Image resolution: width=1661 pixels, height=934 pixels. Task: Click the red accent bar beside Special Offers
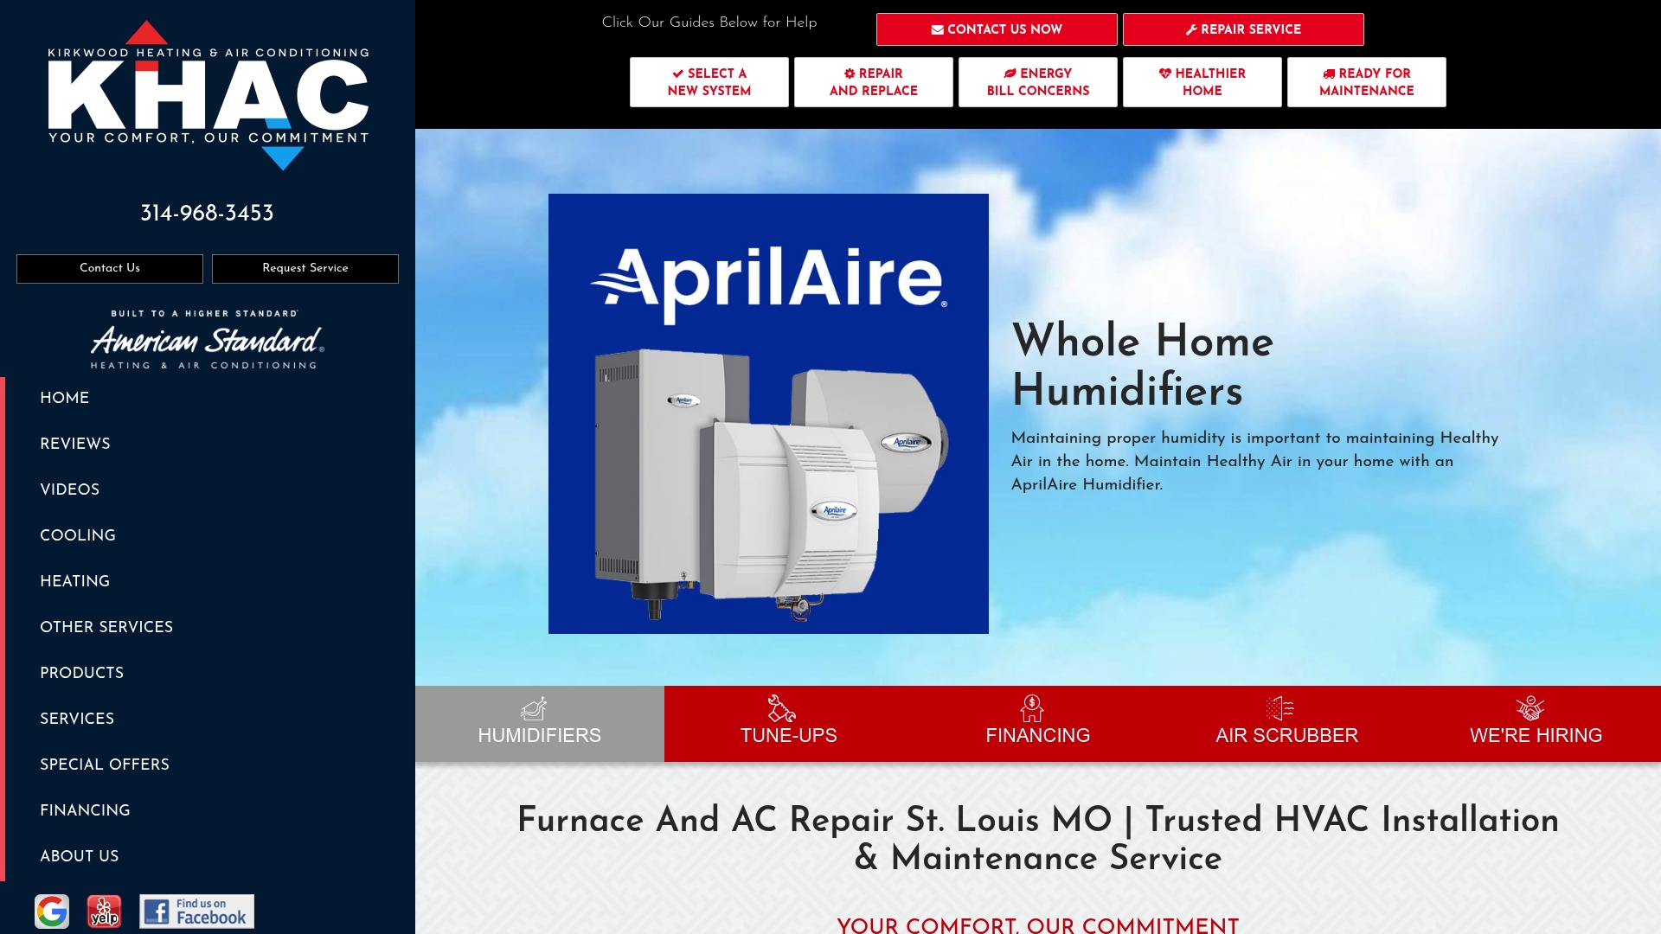pos(3,764)
